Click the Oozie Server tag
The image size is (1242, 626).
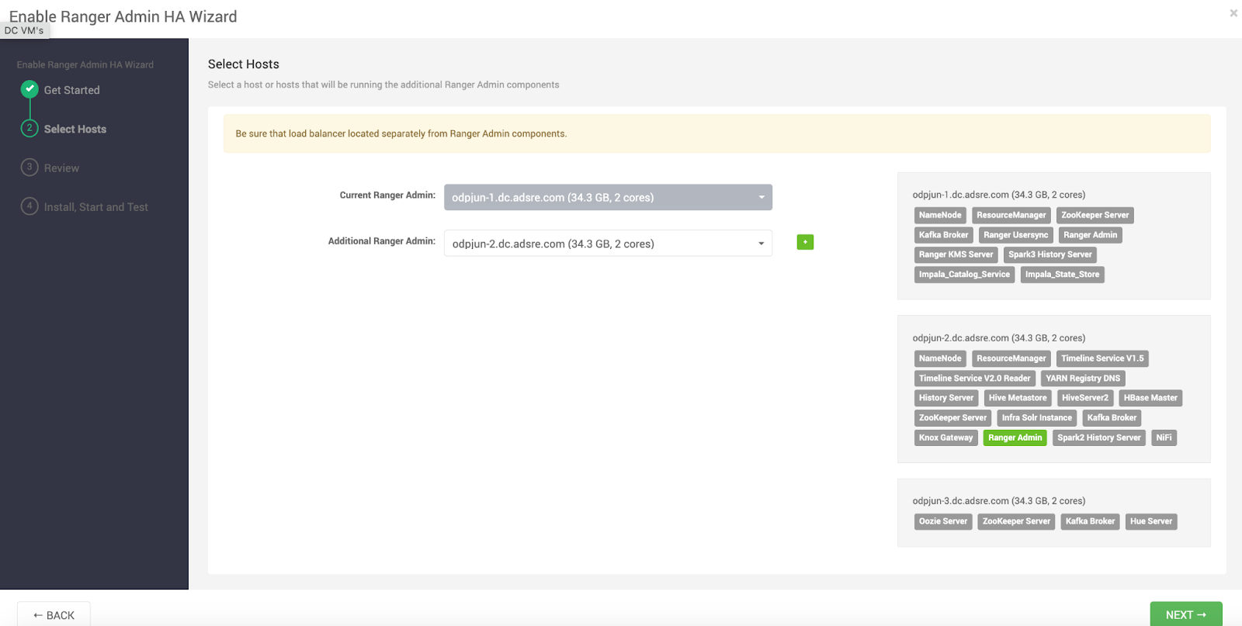tap(943, 521)
